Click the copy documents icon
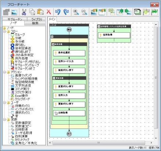This screenshot has height=151, width=161. pos(32,12)
